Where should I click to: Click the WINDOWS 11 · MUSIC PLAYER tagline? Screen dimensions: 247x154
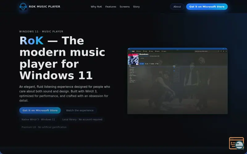tap(41, 31)
